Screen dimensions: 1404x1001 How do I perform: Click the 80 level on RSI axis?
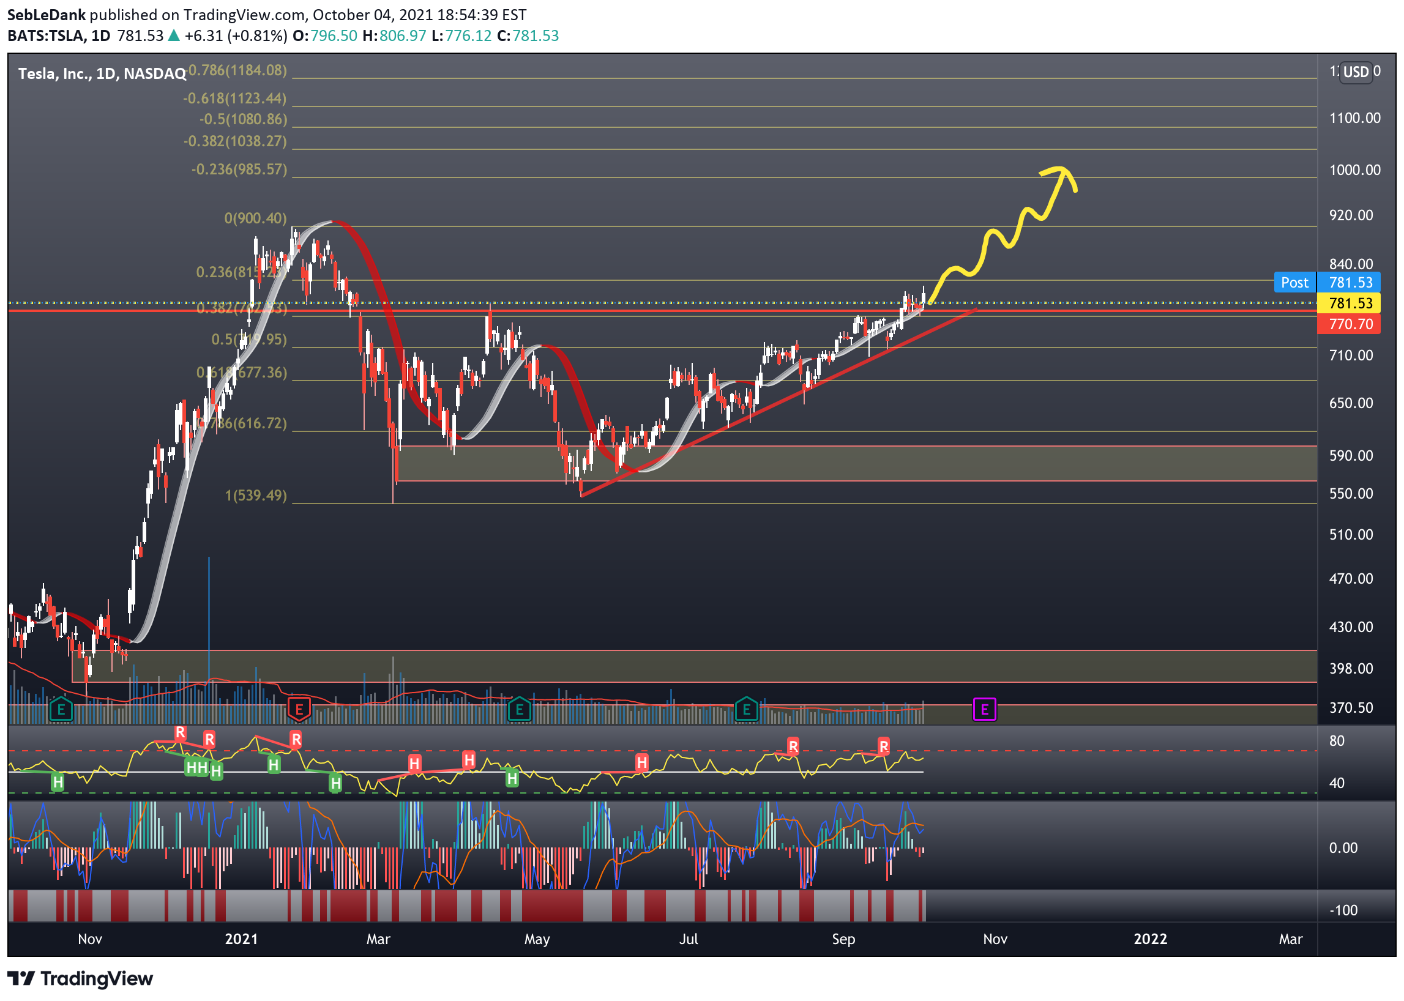click(1336, 742)
